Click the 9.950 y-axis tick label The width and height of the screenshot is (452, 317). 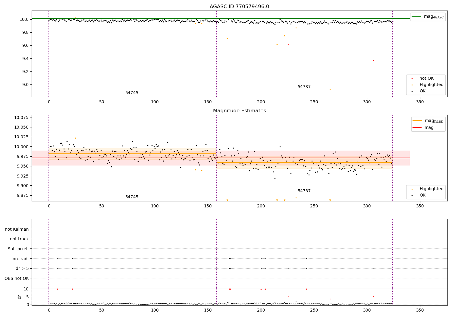click(23, 166)
